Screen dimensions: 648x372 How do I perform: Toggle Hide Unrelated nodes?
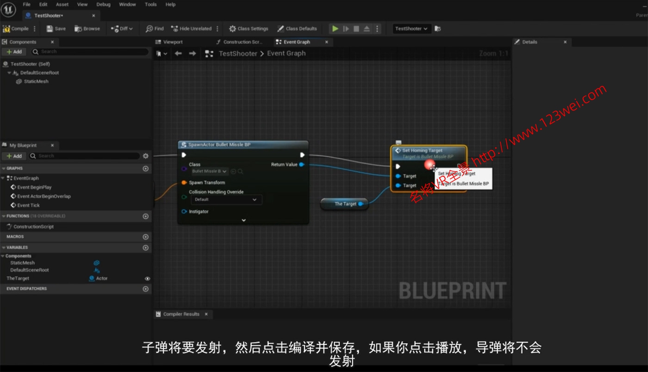191,28
